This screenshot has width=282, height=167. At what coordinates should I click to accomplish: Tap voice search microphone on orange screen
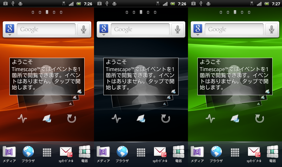83,29
